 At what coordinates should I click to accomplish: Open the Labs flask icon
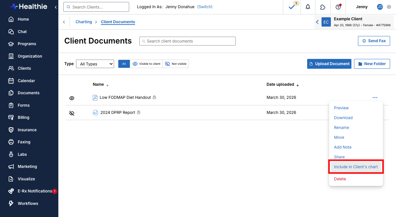coord(11,154)
